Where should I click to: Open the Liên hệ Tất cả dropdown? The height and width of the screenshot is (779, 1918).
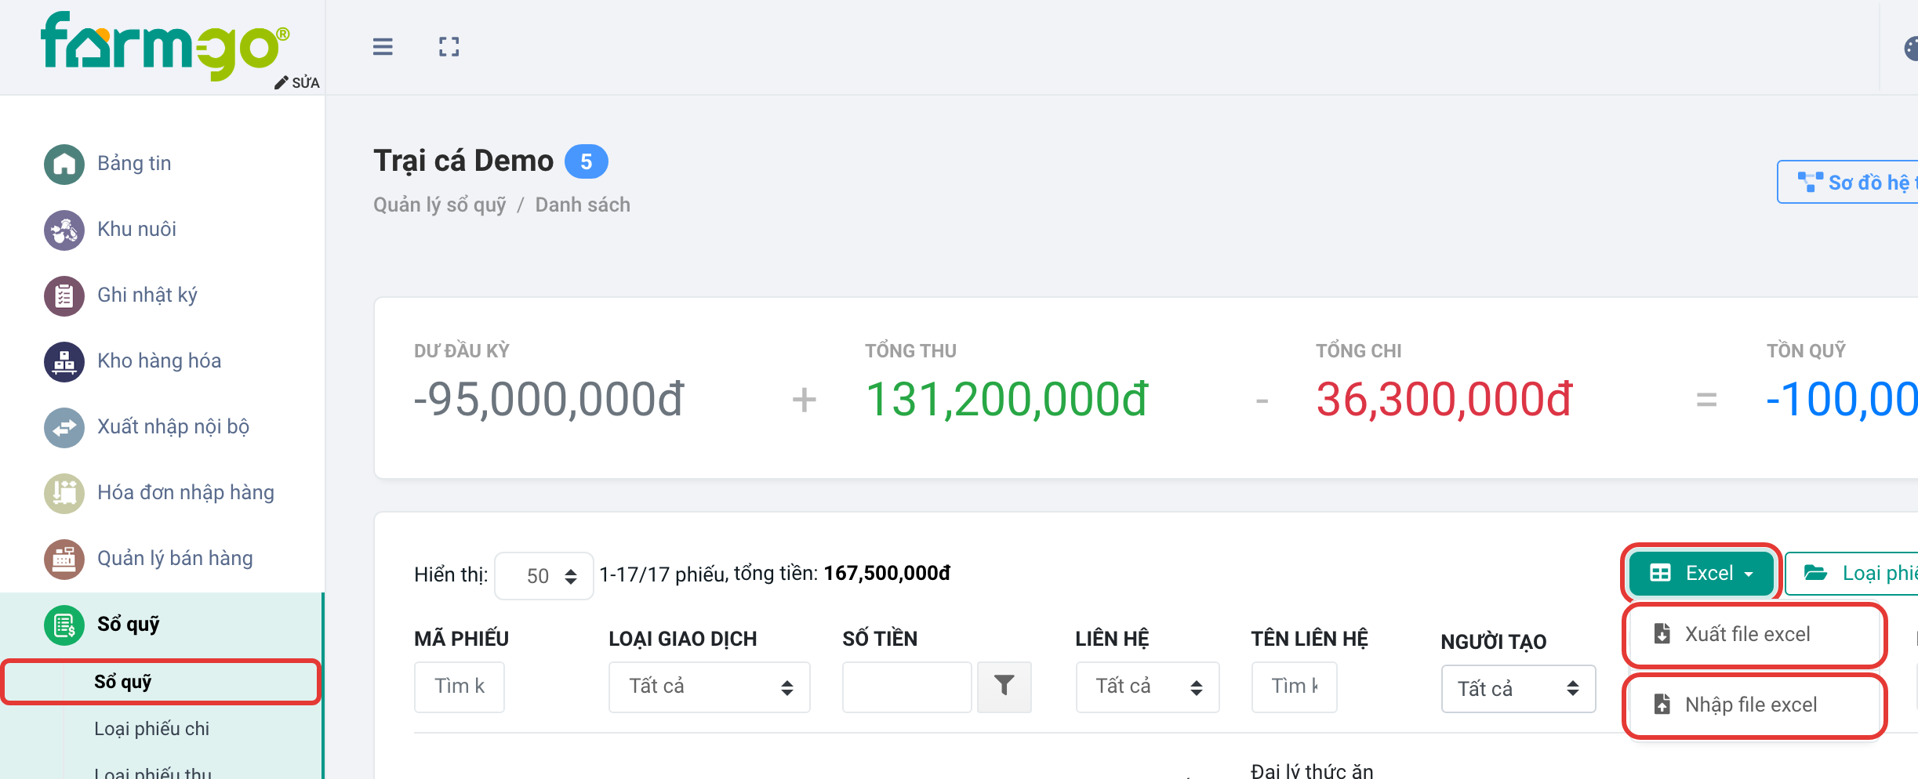tap(1147, 687)
